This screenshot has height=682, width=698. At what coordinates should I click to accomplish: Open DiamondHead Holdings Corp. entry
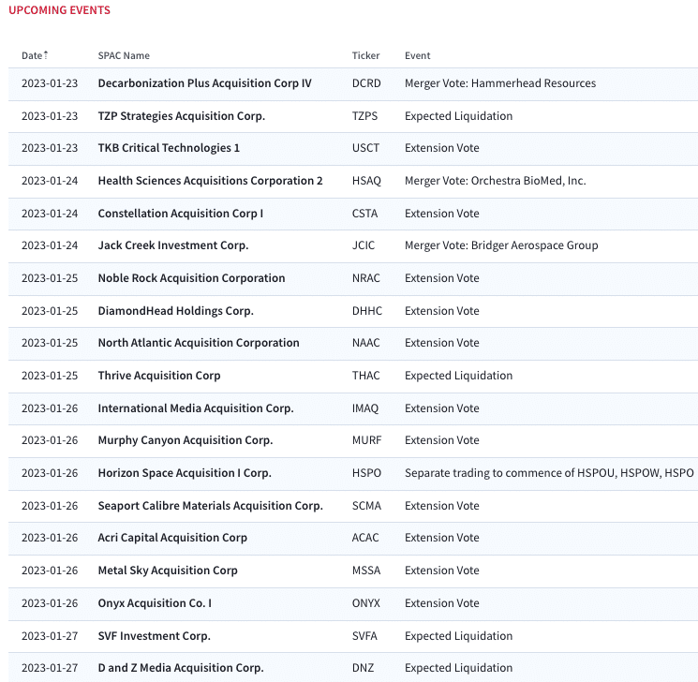pos(175,311)
